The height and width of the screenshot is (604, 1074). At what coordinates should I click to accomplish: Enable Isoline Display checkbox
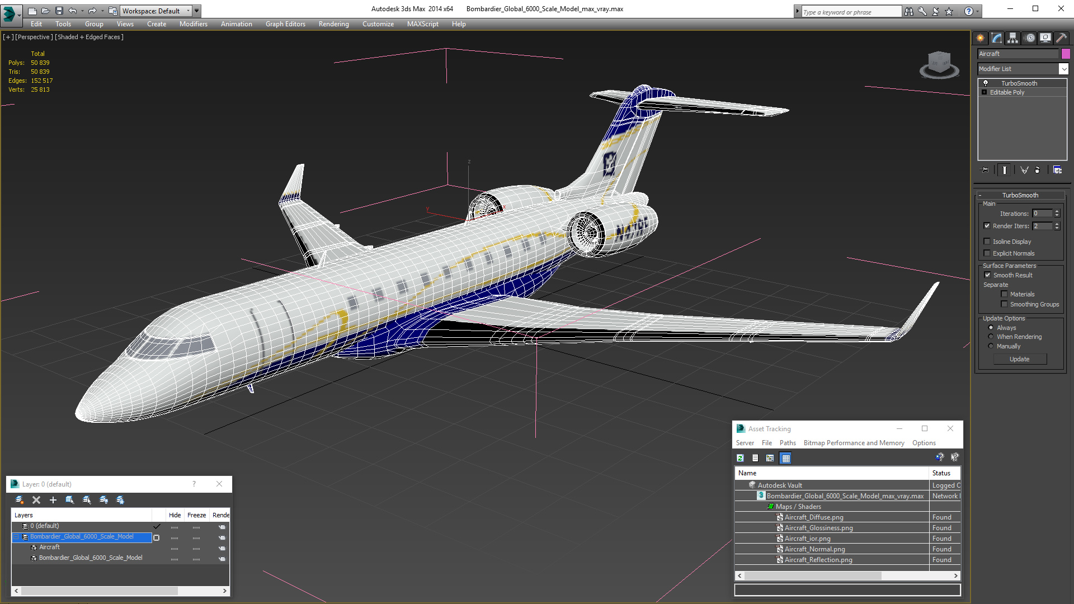[x=987, y=242]
